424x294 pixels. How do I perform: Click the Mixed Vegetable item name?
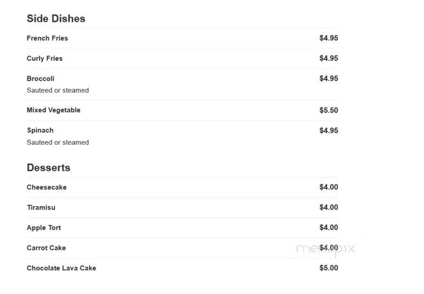[x=53, y=110]
